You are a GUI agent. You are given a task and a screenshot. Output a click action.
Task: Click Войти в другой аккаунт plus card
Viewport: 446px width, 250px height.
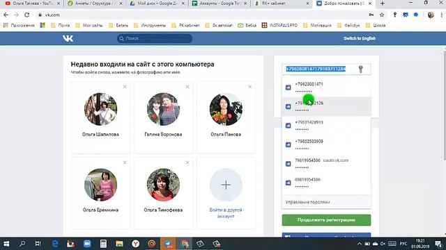(226, 193)
